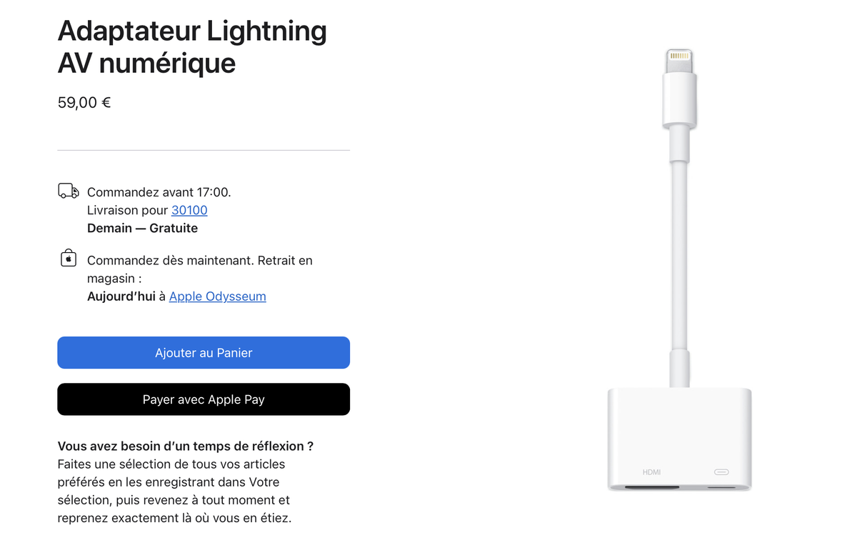Viewport: 857px width, 533px height.
Task: Open the Apple Odysseum store link
Action: (x=217, y=296)
